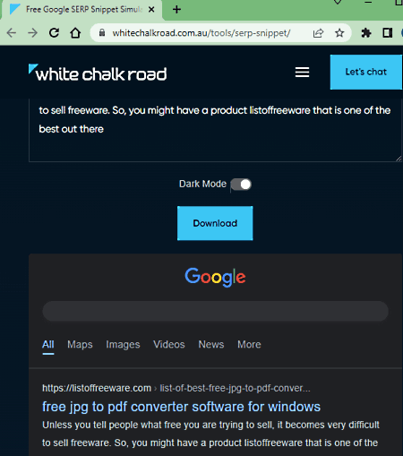Click the address bar URL
The image size is (403, 456).
[201, 33]
